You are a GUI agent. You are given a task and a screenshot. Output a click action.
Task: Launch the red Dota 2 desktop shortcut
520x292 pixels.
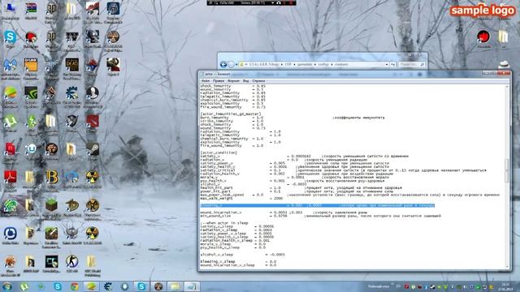tap(93, 121)
